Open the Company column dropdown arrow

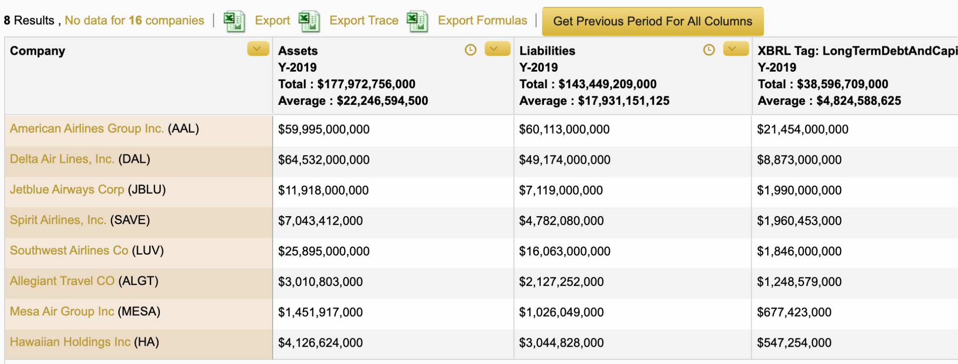[258, 49]
